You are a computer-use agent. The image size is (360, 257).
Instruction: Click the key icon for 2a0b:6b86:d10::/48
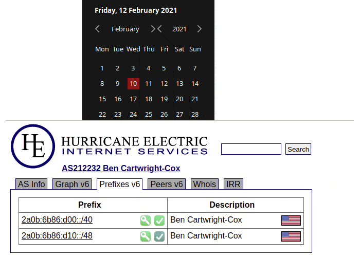pos(146,236)
